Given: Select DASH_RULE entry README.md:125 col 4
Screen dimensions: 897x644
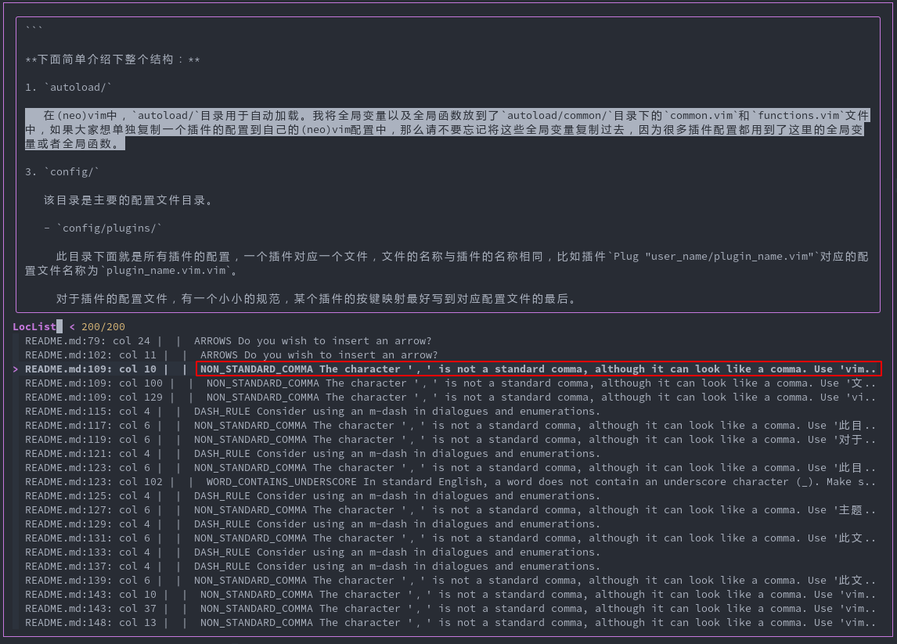Looking at the screenshot, I should click(x=312, y=496).
